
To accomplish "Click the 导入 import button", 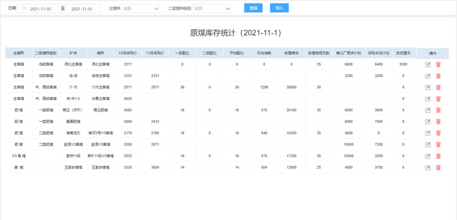I will [x=279, y=8].
